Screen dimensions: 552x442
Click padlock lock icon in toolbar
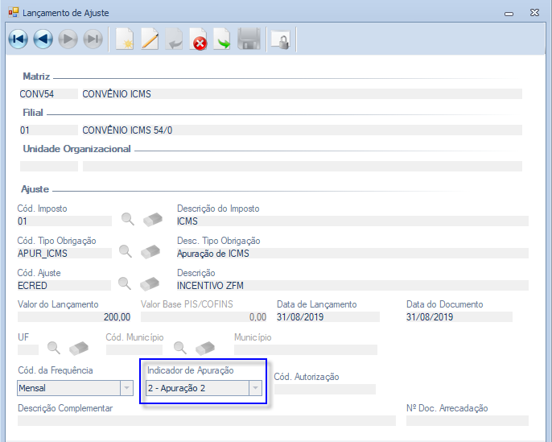(x=281, y=39)
